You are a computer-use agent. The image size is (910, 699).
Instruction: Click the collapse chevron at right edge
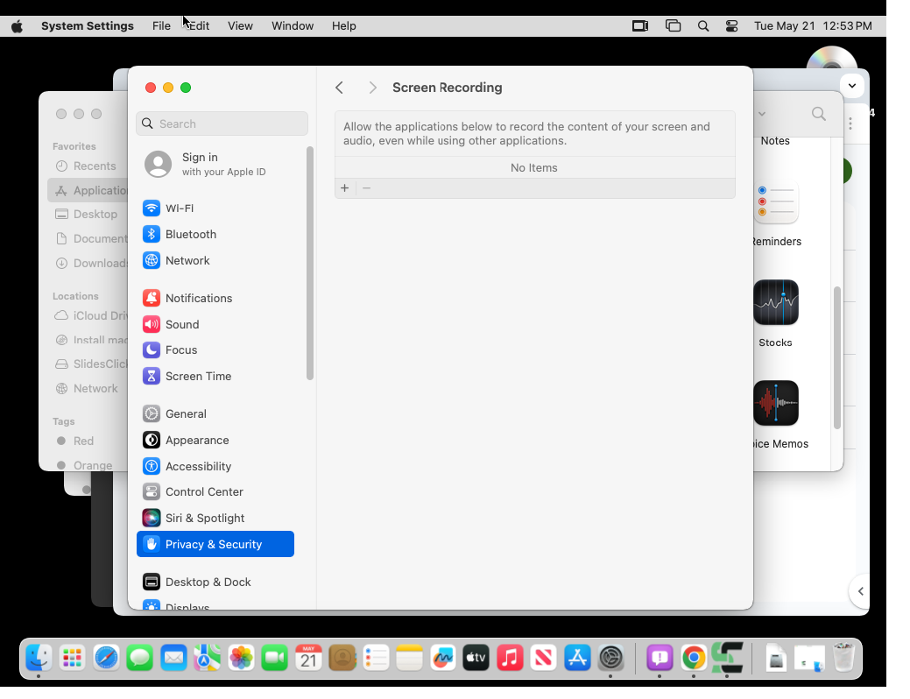[861, 591]
